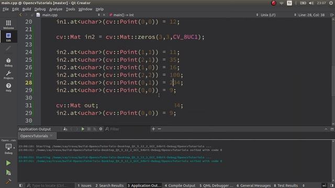This screenshot has height=188, width=335.
Task: Open 2 Search Results pane
Action: point(109,185)
